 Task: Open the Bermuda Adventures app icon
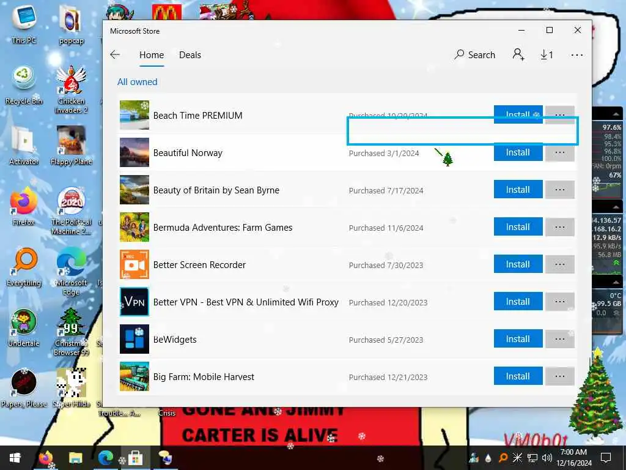(x=134, y=227)
